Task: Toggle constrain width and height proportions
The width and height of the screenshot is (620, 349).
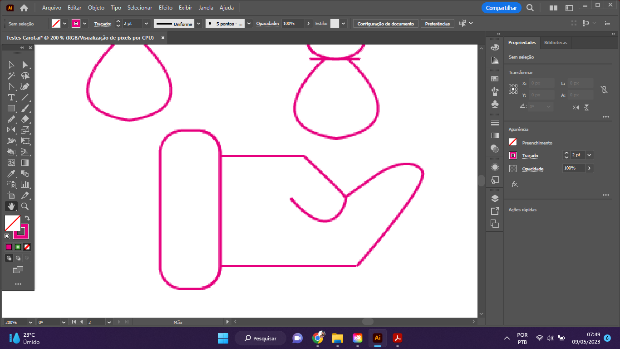Action: tap(604, 90)
